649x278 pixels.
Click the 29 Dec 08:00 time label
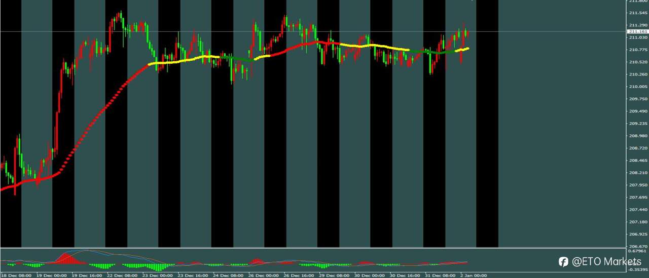pyautogui.click(x=334, y=275)
